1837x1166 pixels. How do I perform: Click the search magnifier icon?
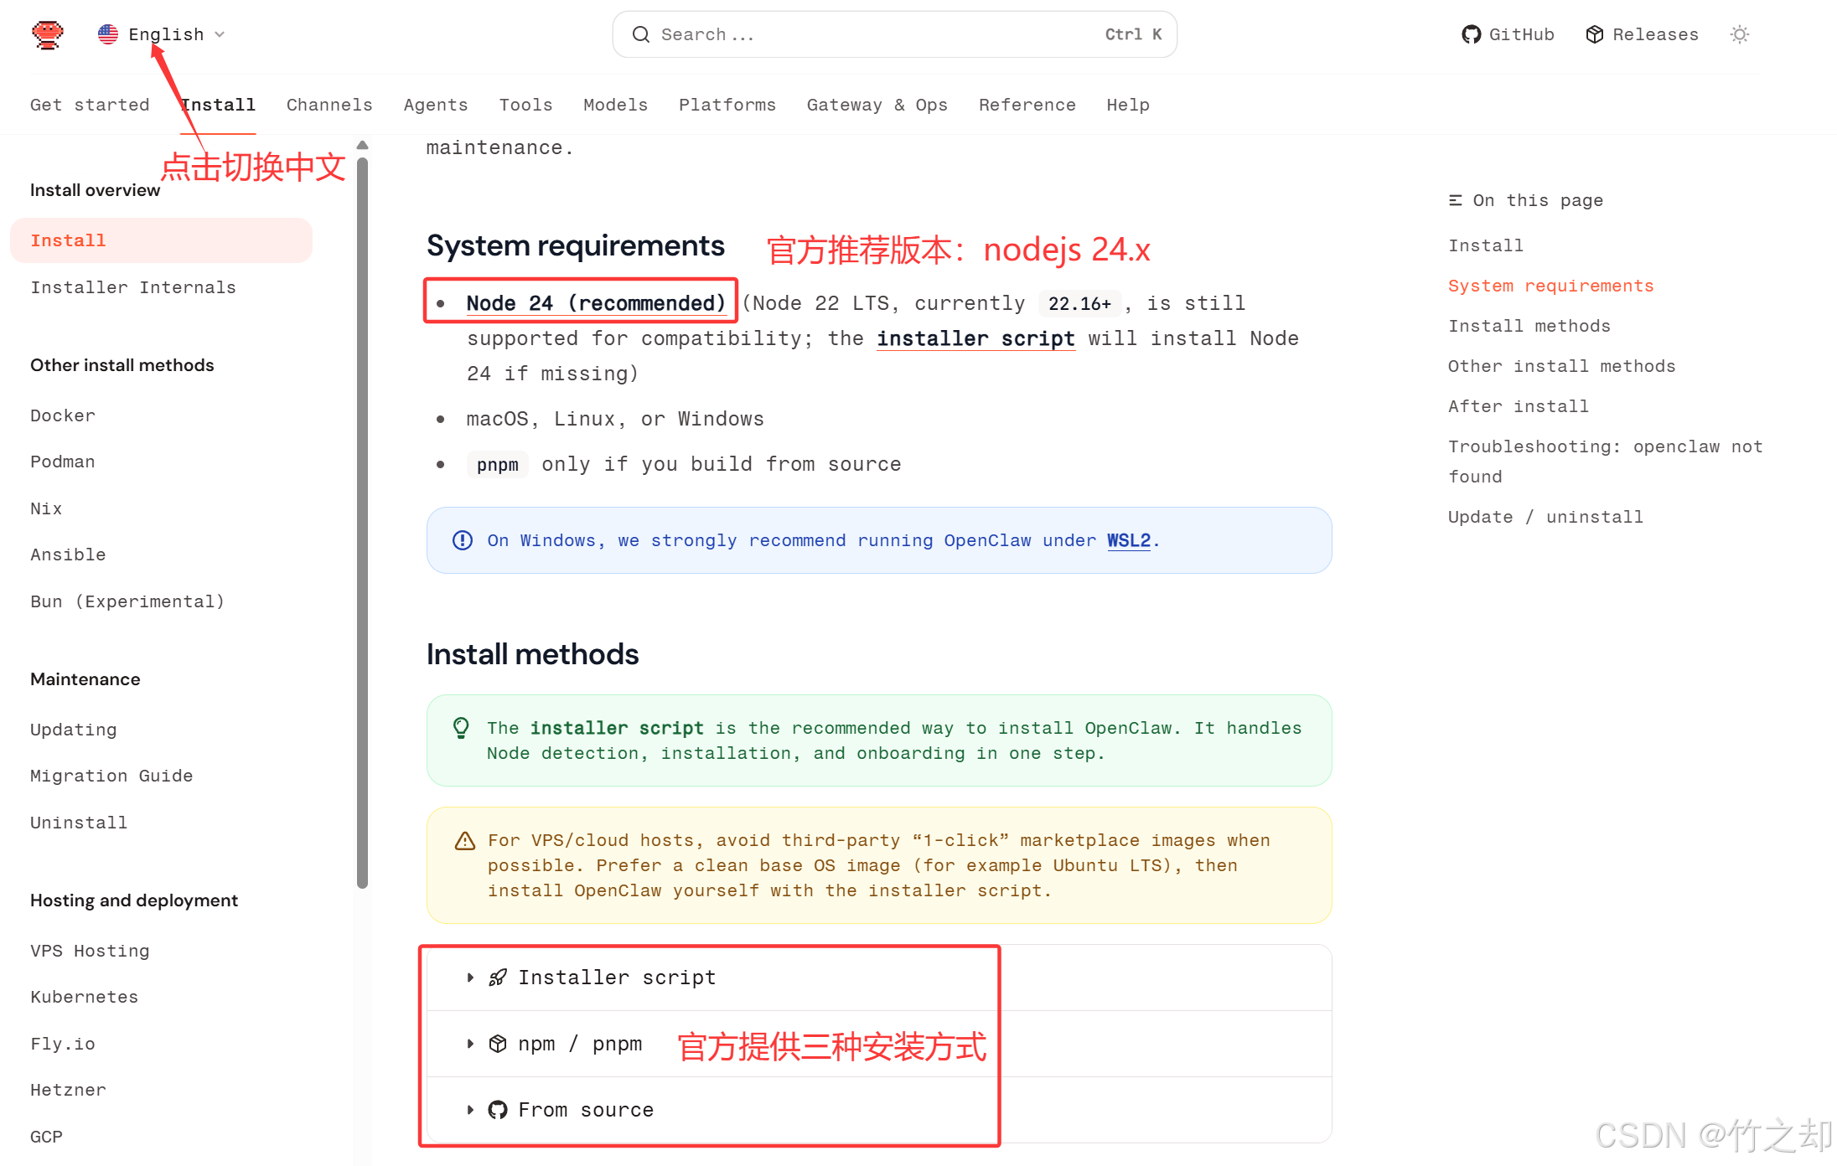point(641,34)
